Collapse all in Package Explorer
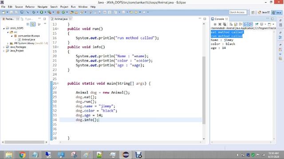Screen dimensions: 284x159 [28, 24]
